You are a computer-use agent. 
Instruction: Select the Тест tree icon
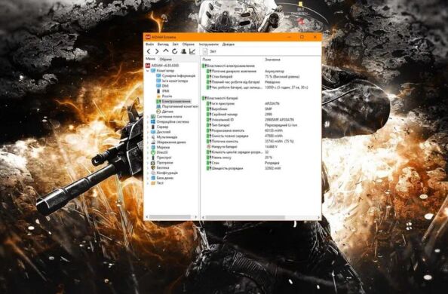pos(153,183)
